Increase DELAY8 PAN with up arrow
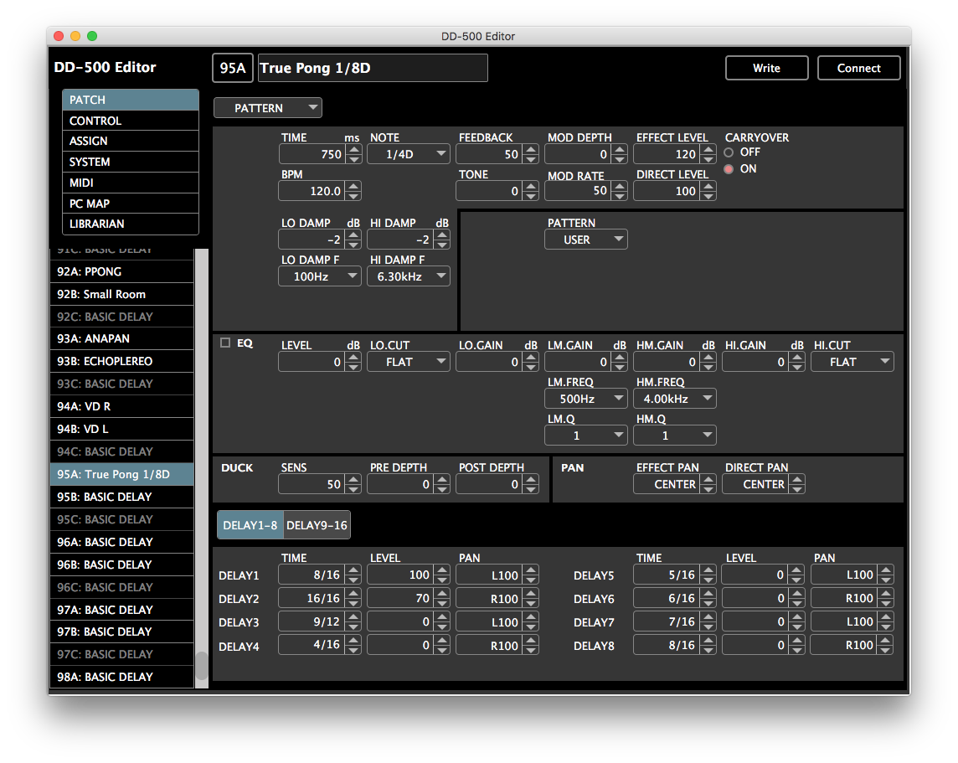Viewport: 958px width, 763px height. (x=886, y=641)
